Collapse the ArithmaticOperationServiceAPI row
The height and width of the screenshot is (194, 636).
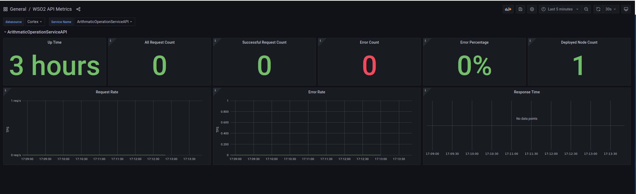click(37, 32)
